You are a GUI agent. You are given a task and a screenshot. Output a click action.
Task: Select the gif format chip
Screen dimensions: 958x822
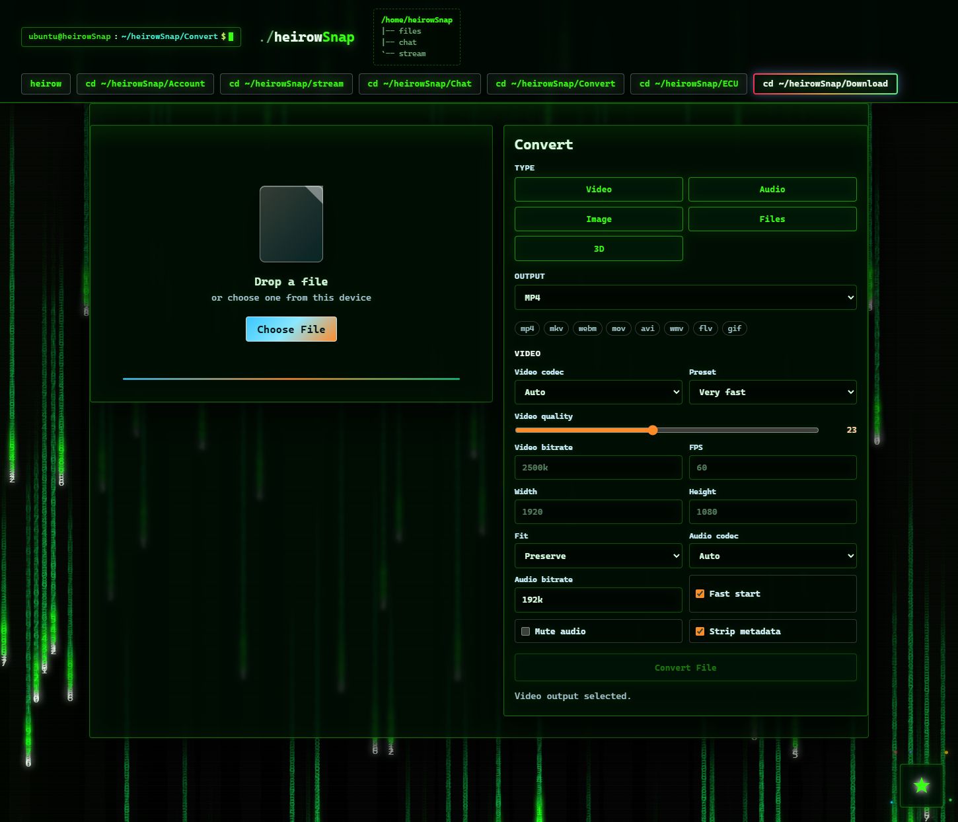[x=735, y=328]
